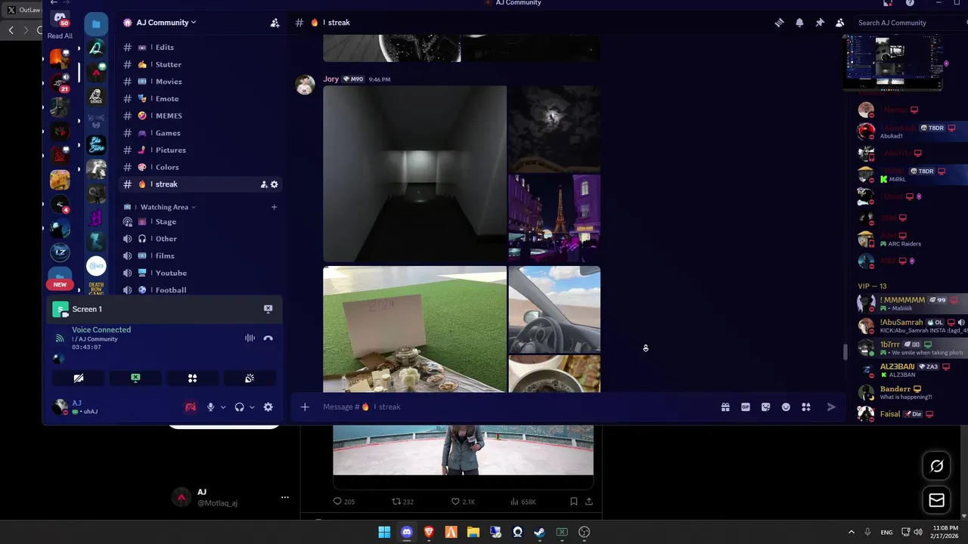968x544 pixels.
Task: Toggle headphones deafen
Action: [x=240, y=407]
